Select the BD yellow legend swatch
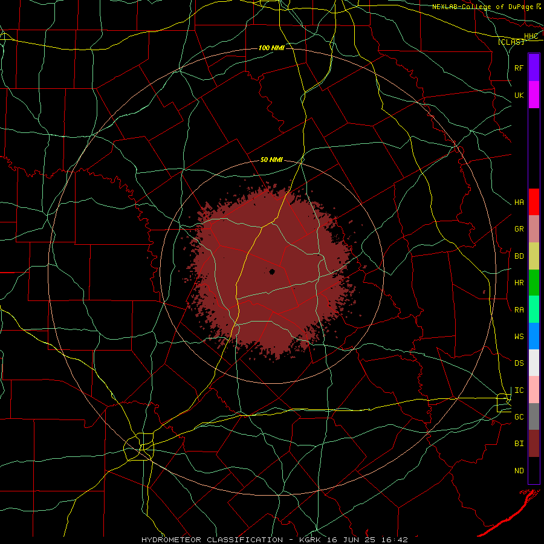The height and width of the screenshot is (544, 544). 534,256
